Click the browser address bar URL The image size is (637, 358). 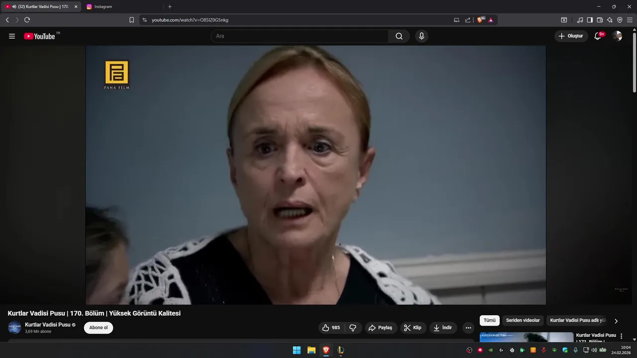pos(190,20)
